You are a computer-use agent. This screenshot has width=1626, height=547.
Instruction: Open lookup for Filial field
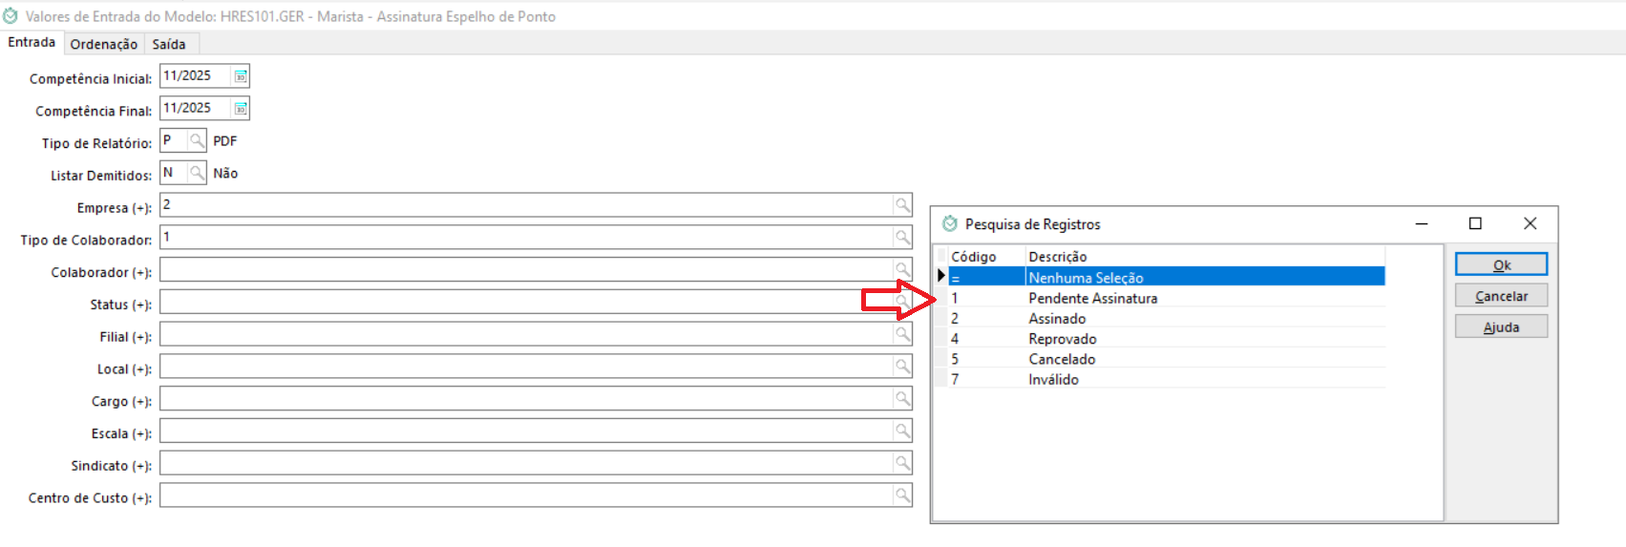901,334
